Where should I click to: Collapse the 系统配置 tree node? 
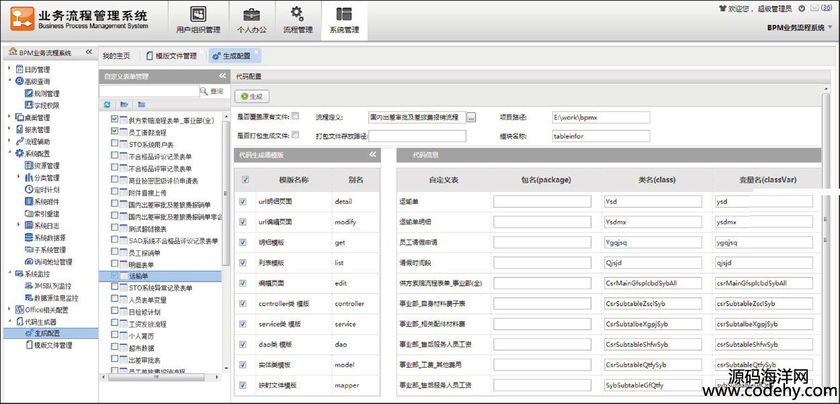click(x=9, y=153)
